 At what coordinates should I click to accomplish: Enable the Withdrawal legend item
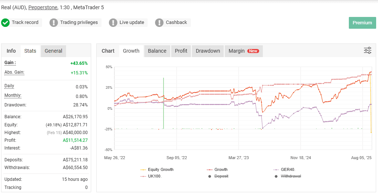[x=291, y=176]
